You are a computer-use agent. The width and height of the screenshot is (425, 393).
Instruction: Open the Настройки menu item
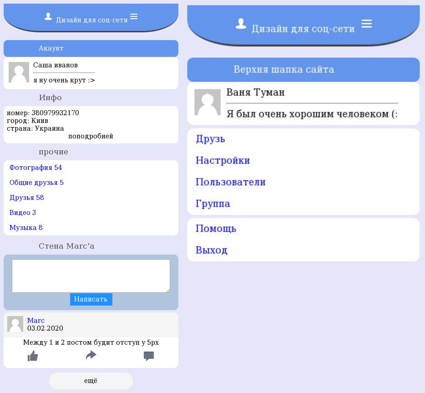point(223,160)
